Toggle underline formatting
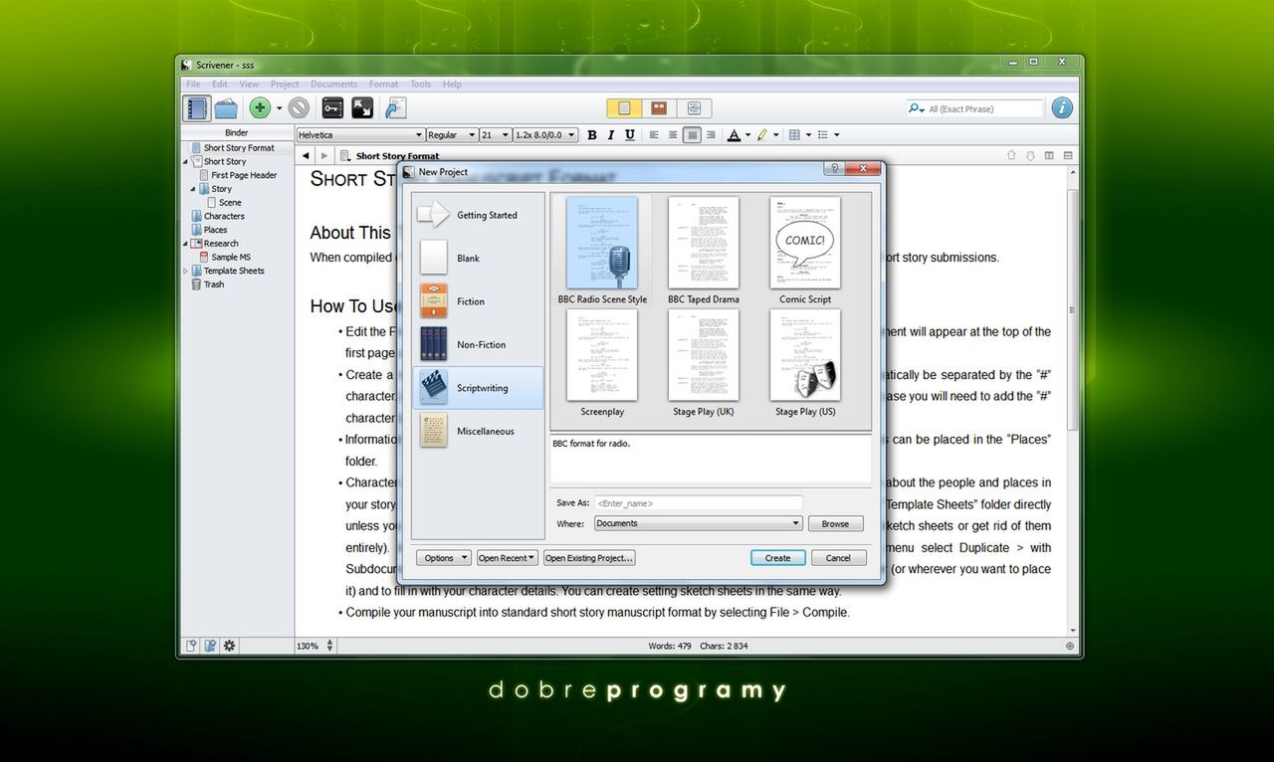 pyautogui.click(x=630, y=134)
